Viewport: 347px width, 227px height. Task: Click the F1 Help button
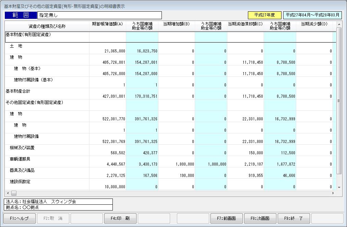click(x=19, y=218)
